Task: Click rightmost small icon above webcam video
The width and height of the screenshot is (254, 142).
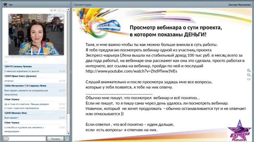Action: tap(64, 11)
